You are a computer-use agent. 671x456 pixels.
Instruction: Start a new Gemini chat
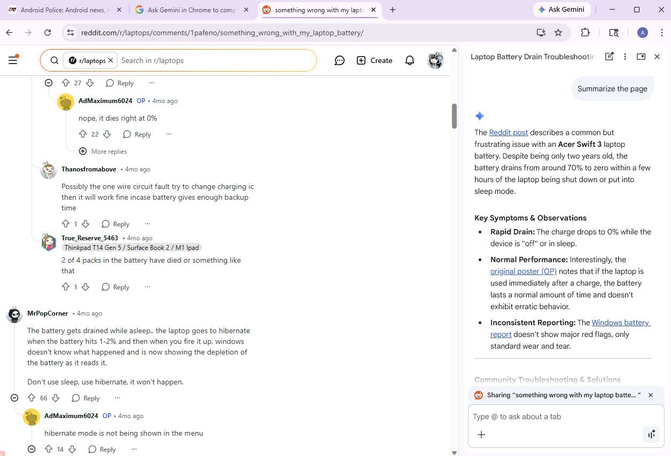609,57
